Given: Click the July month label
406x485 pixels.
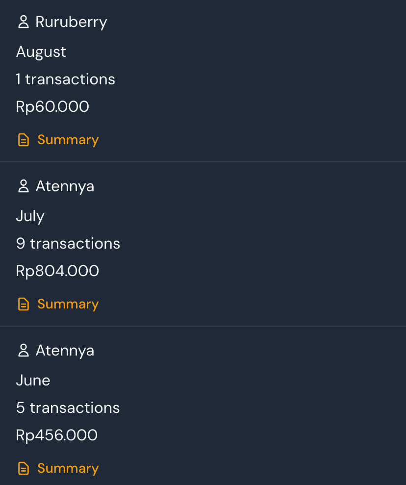Looking at the screenshot, I should pos(30,216).
